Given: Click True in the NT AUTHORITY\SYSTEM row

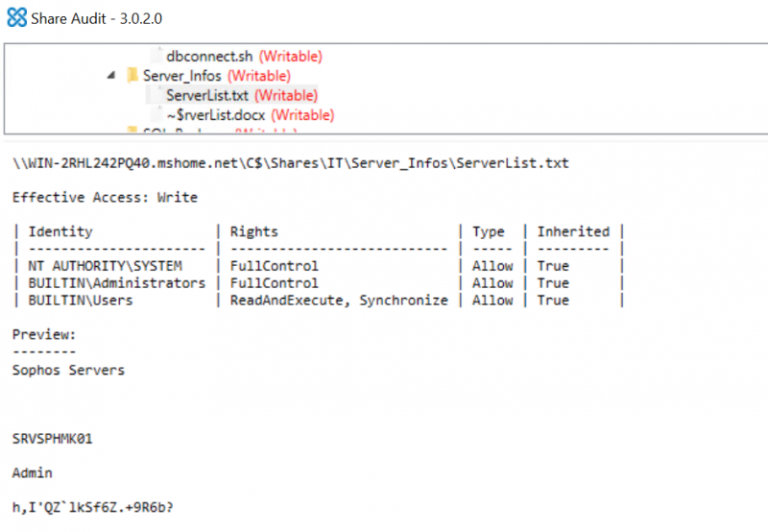Looking at the screenshot, I should click(553, 266).
